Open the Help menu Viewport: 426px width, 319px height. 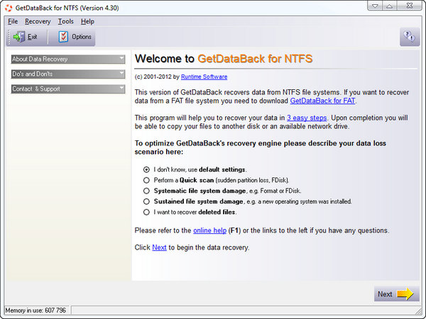[x=87, y=21]
